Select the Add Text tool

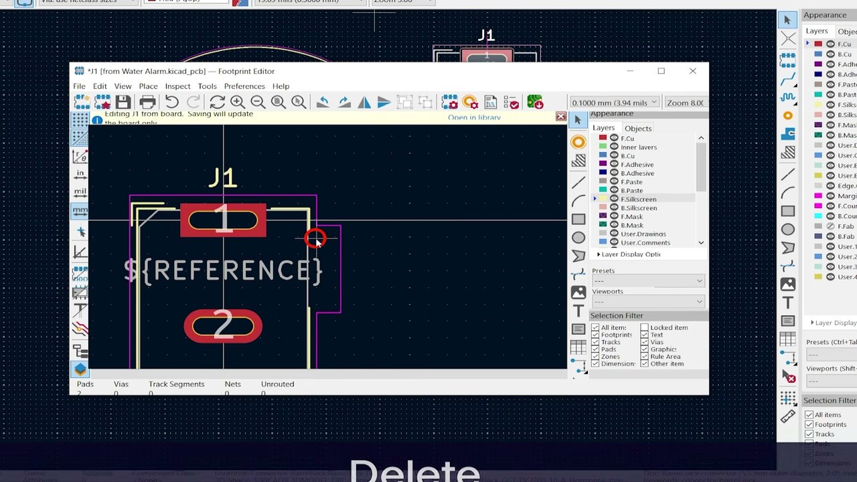(x=578, y=311)
